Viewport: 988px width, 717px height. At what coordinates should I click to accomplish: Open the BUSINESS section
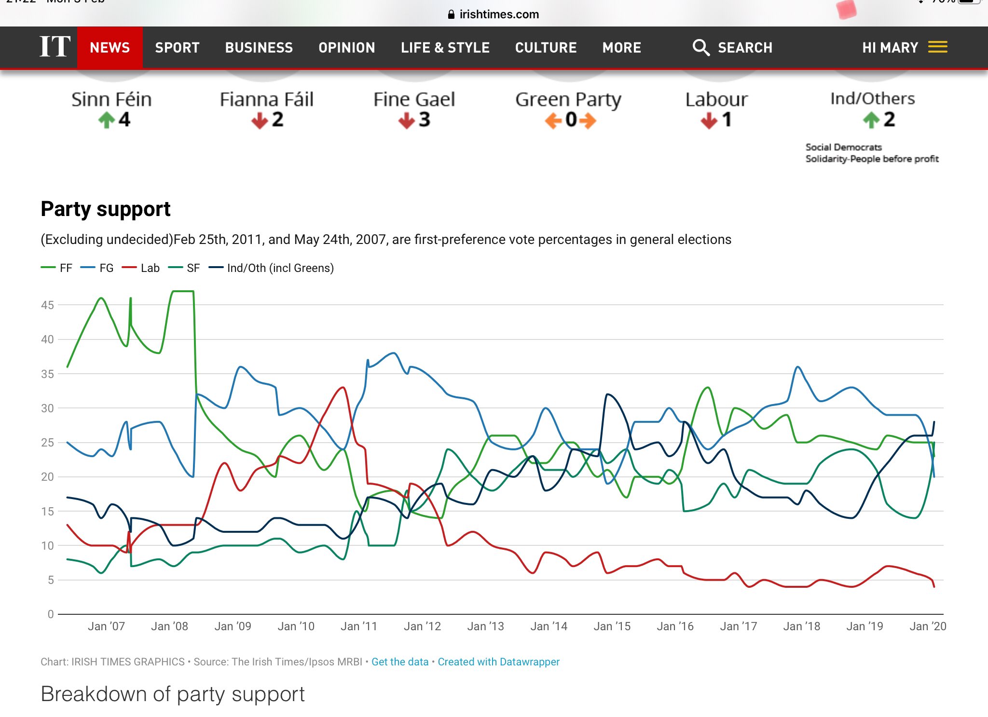[259, 48]
